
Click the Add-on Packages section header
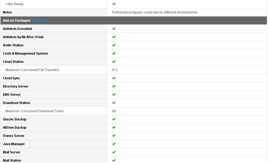[x=134, y=21]
